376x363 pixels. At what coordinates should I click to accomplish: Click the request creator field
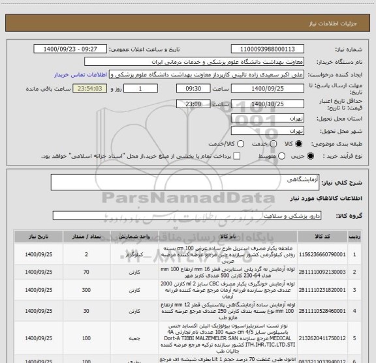[x=206, y=74]
